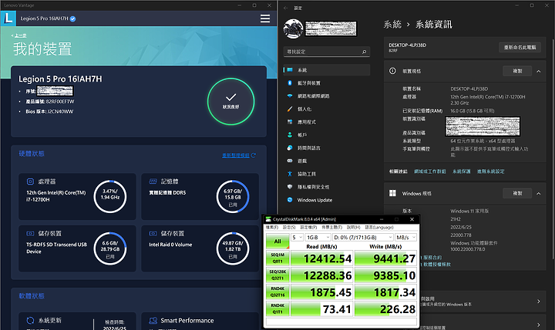Open CrystalDiskMark 設定(S) menu

point(289,227)
